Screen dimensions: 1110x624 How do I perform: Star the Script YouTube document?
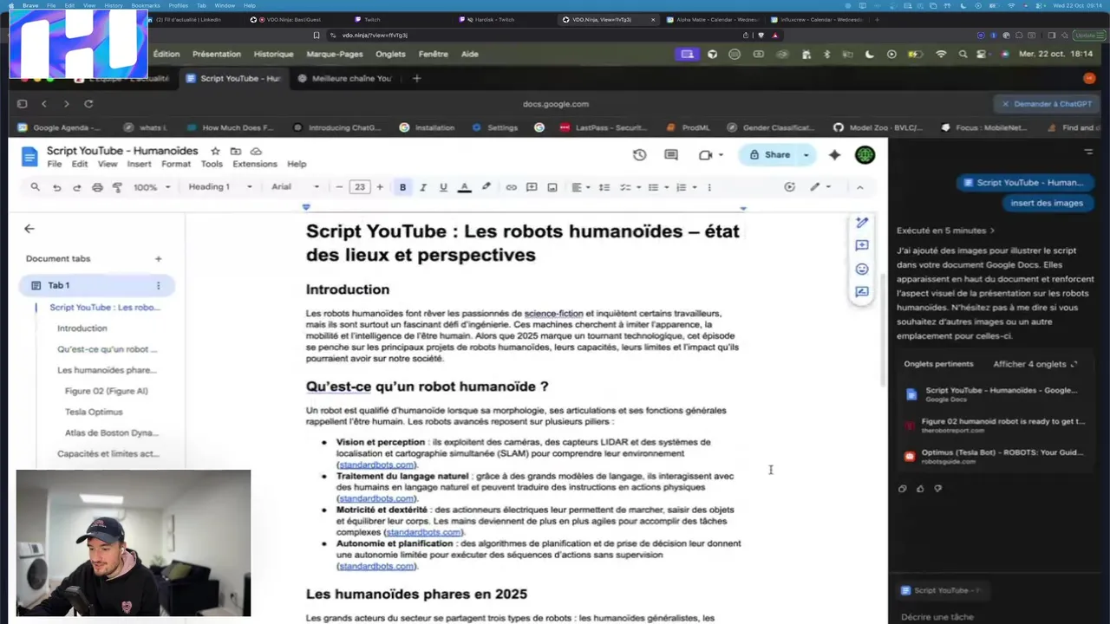point(215,151)
